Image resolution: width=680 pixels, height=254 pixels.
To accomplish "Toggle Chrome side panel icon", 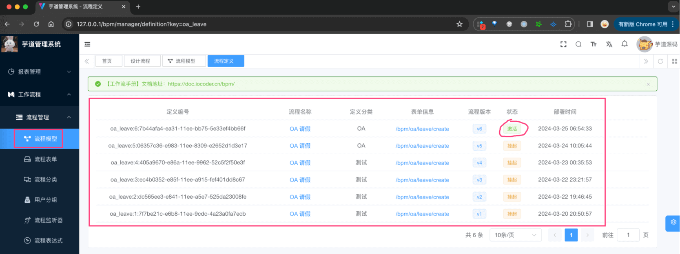I will (x=590, y=24).
